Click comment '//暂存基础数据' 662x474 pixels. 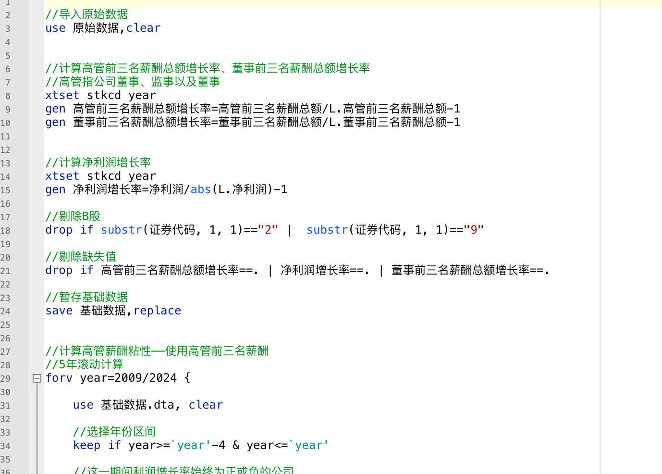(x=86, y=298)
